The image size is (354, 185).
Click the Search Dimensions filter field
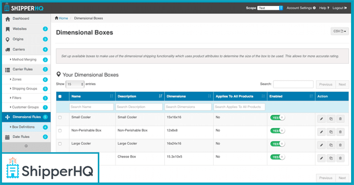(188, 107)
